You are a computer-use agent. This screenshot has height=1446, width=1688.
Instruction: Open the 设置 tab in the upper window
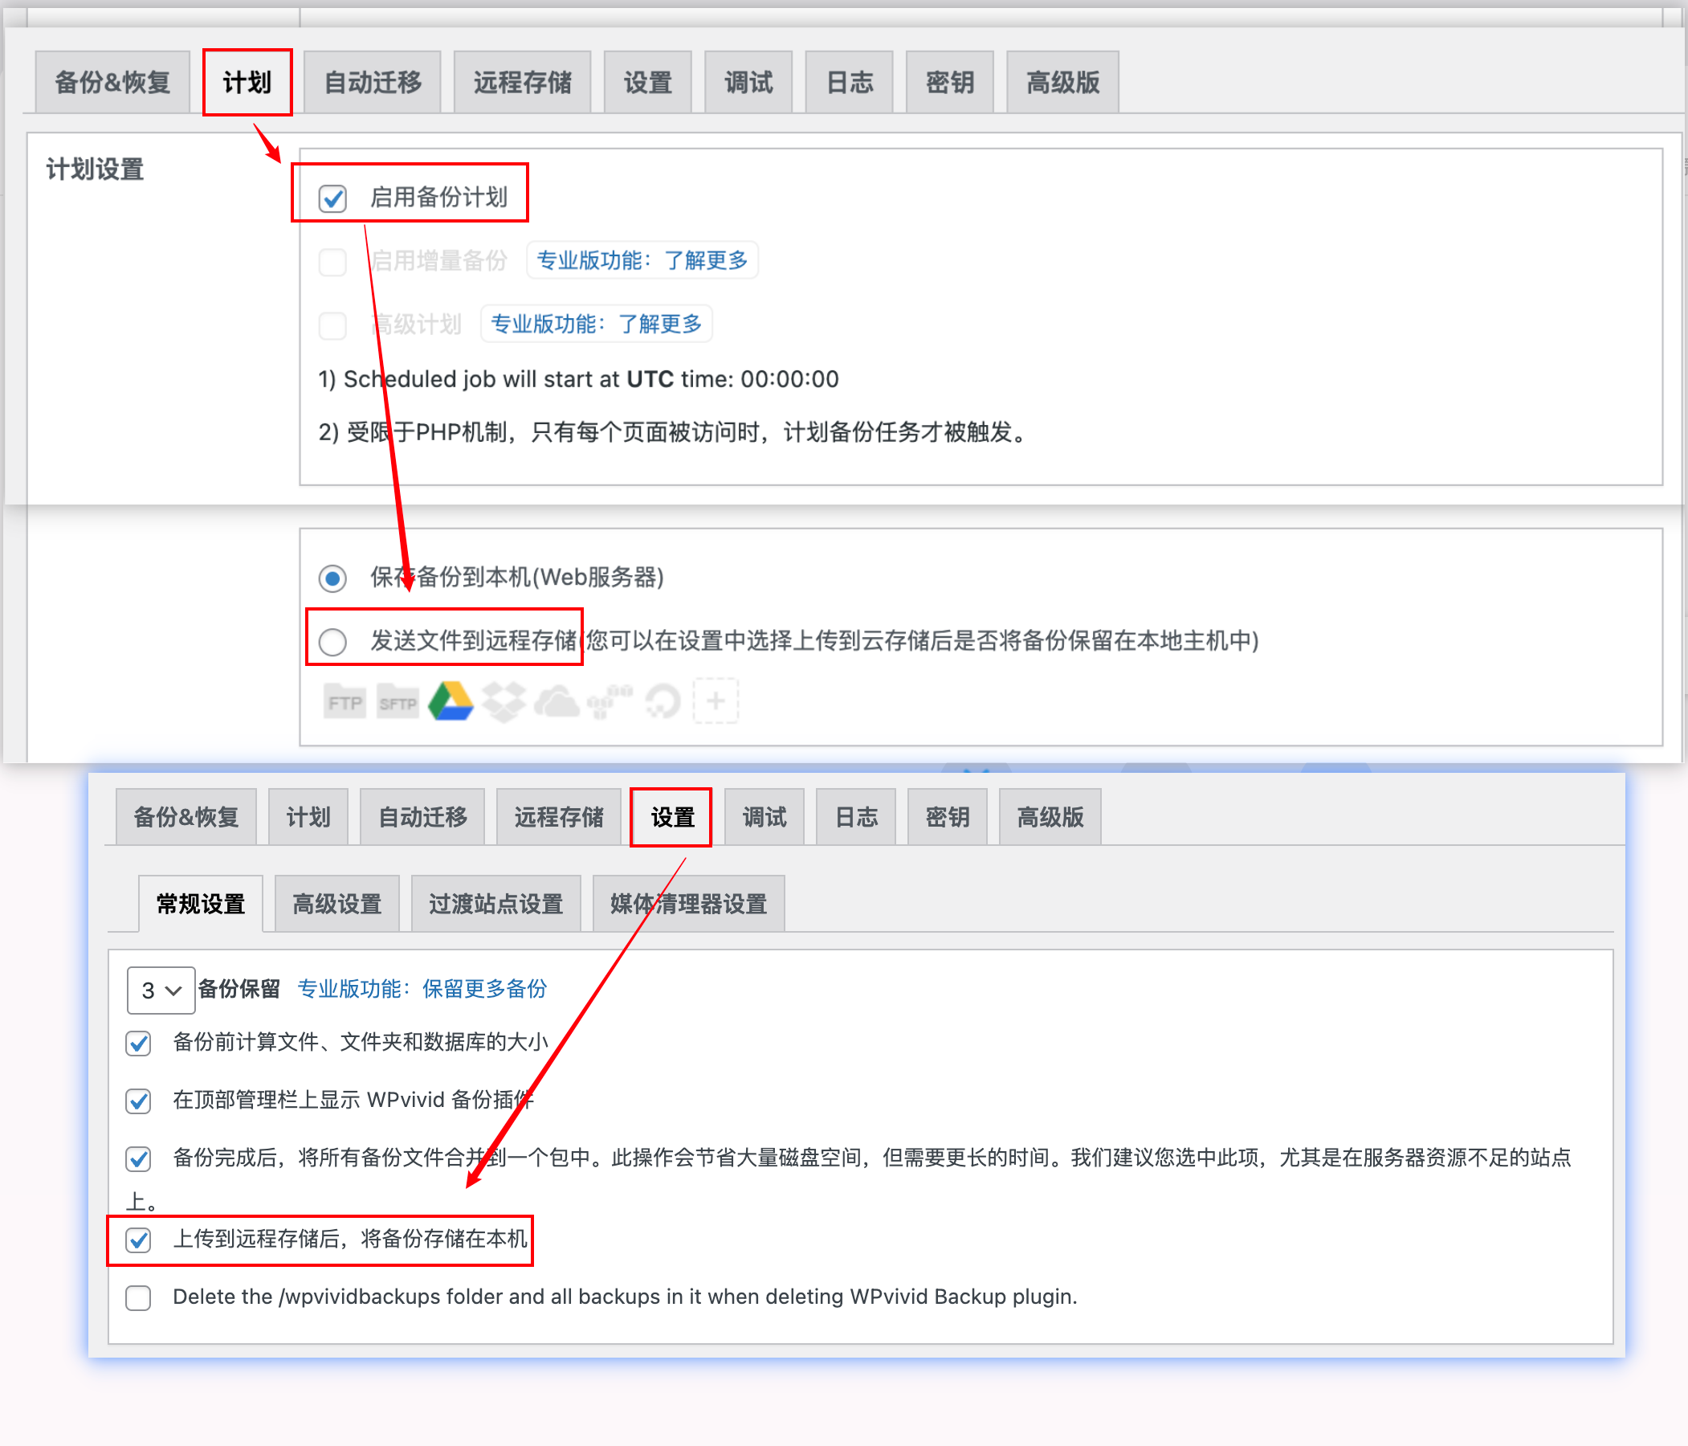coord(648,82)
